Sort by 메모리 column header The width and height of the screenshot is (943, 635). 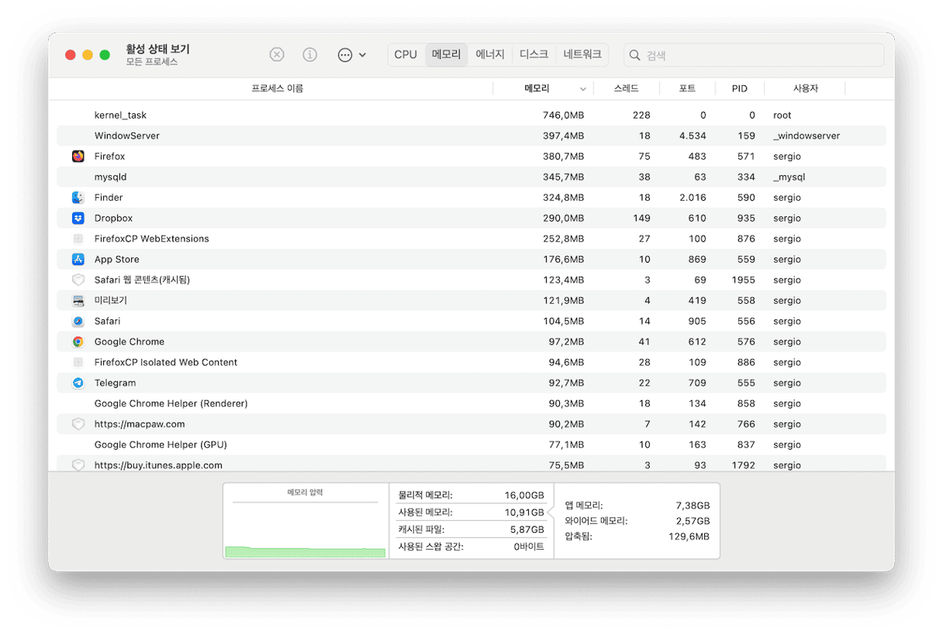(537, 88)
